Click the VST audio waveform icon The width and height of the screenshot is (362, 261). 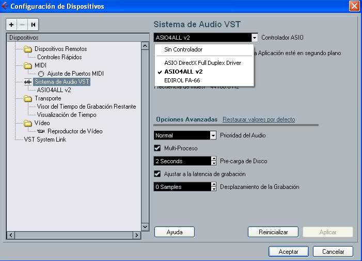(28, 82)
